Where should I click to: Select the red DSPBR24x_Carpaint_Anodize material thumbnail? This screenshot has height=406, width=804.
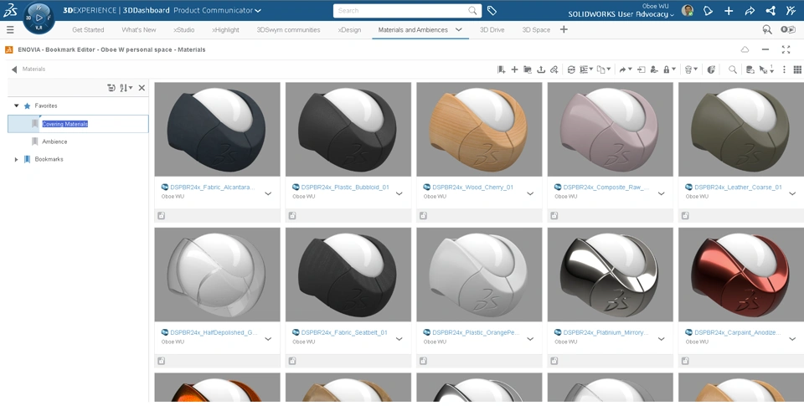pos(741,275)
